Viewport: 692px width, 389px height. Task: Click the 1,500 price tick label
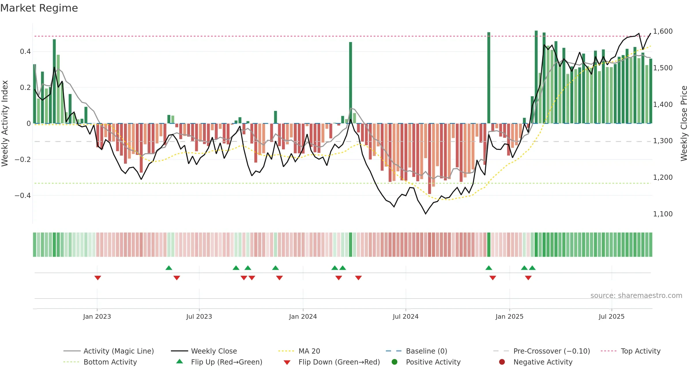663,68
